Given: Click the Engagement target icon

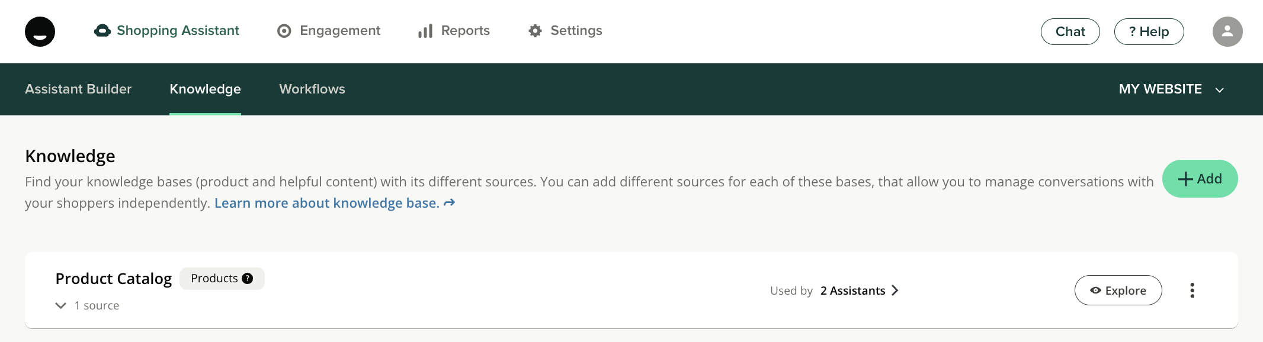Looking at the screenshot, I should [x=284, y=31].
